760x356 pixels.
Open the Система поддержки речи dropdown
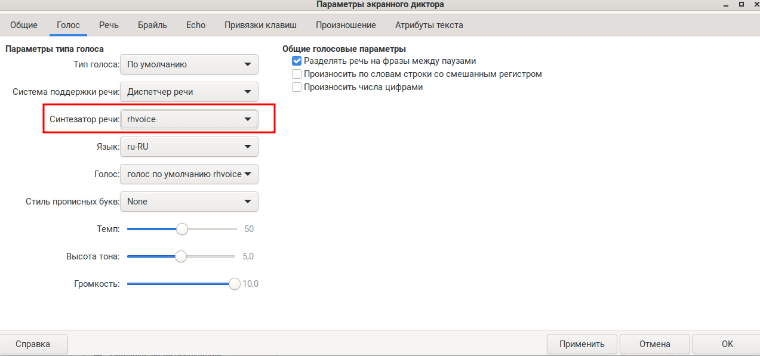(189, 92)
